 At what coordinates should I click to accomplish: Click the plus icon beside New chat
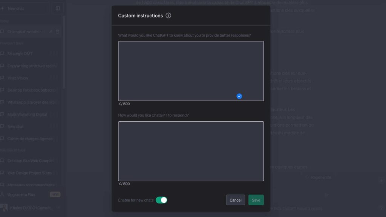coord(2,8)
